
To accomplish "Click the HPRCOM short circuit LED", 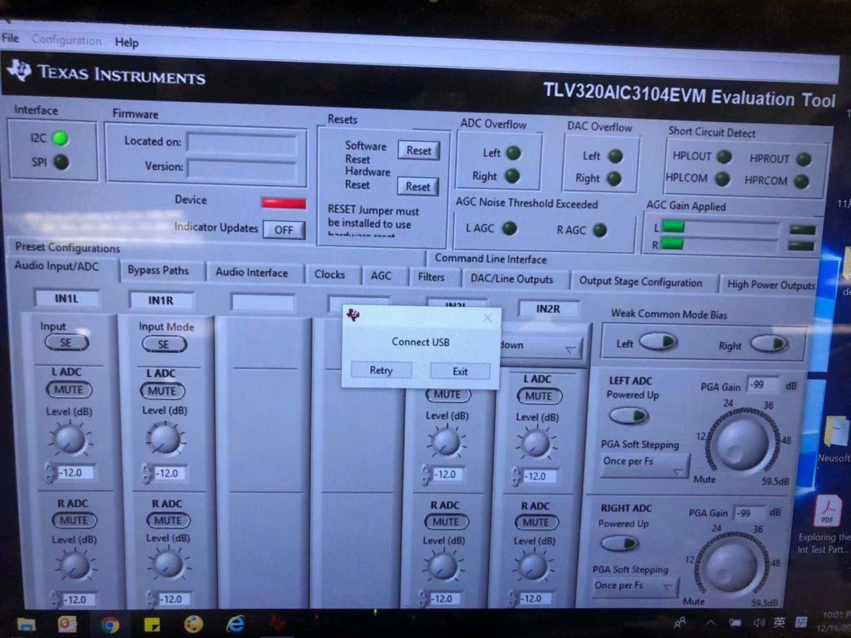I will point(801,182).
